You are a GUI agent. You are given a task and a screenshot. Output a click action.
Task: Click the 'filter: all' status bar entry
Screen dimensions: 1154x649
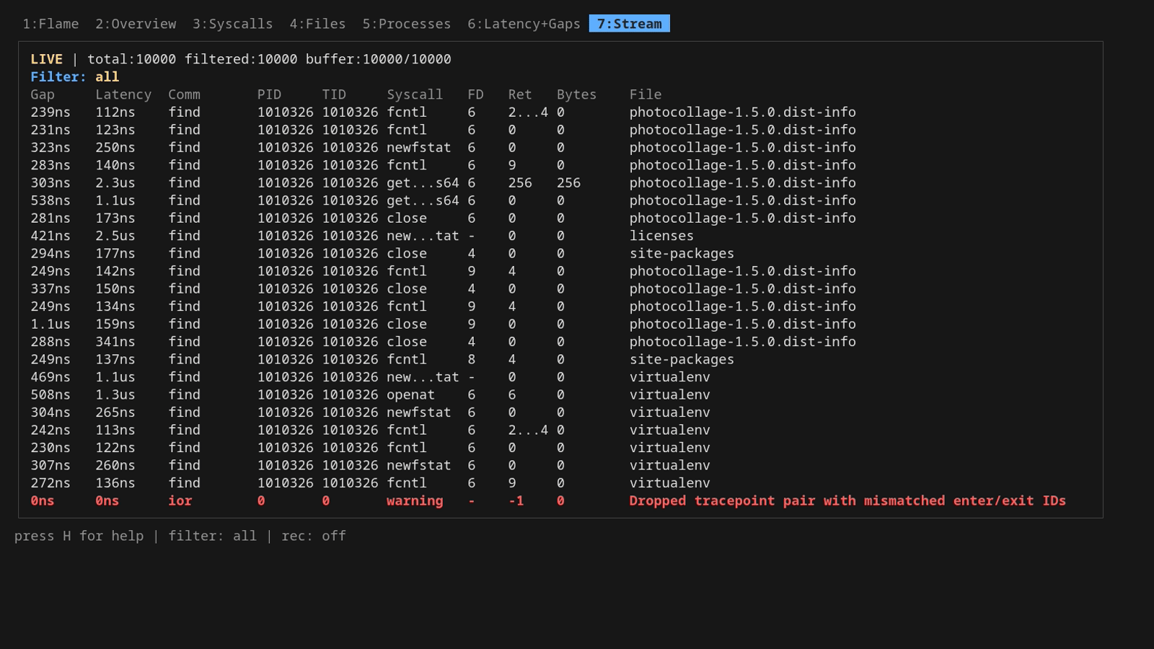click(212, 536)
